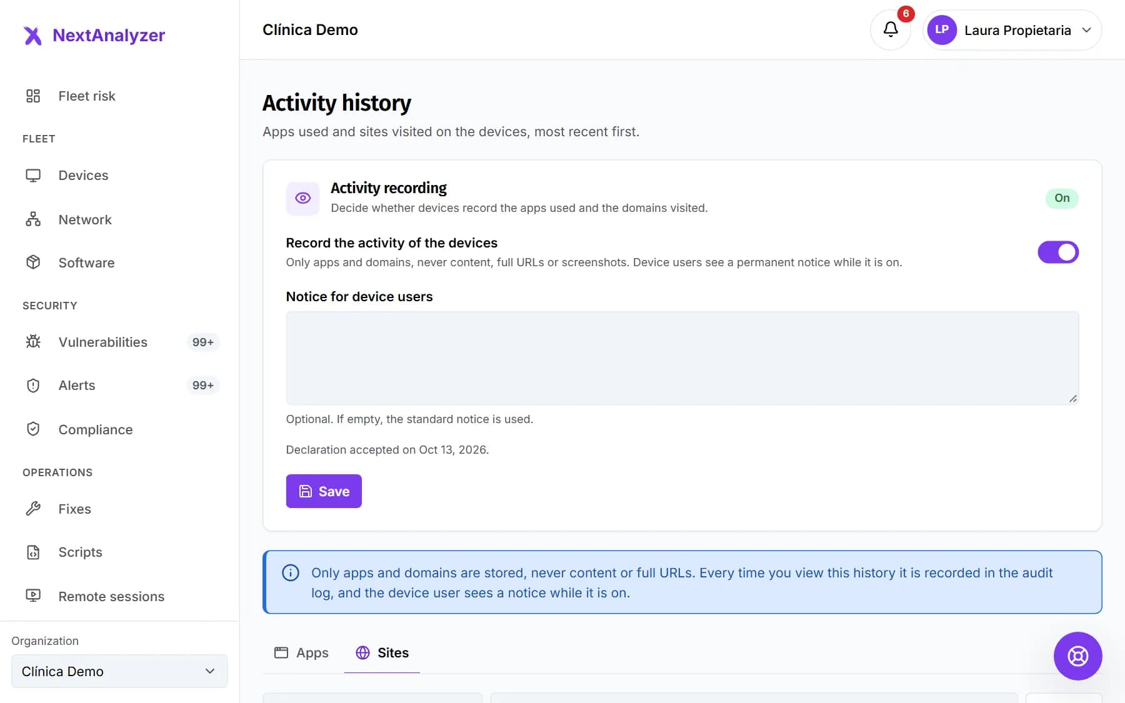
Task: Switch to the Apps tab
Action: [x=301, y=653]
